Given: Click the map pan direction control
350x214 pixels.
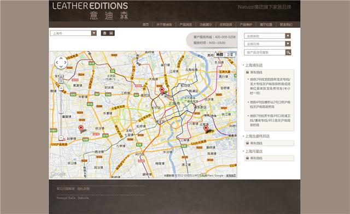Looking at the screenshot, I should [61, 62].
